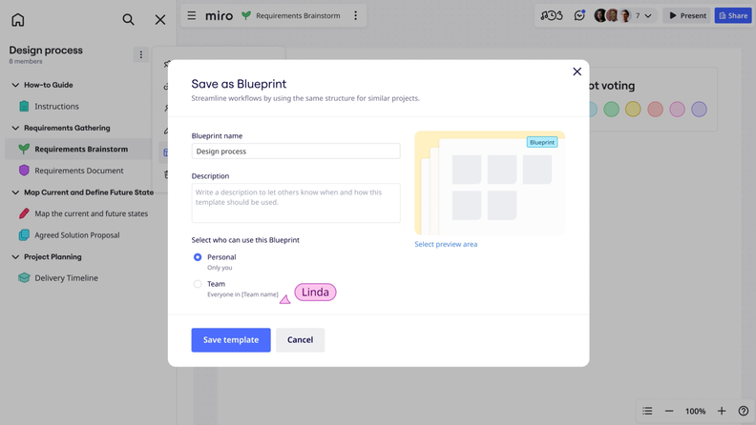Click the Select preview area link
Viewport: 756px width, 425px height.
446,244
